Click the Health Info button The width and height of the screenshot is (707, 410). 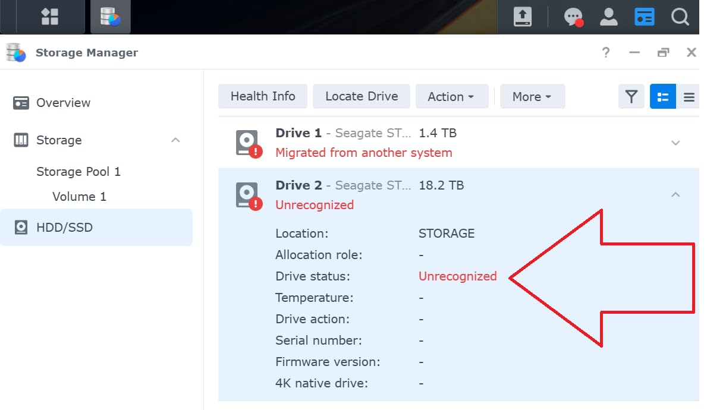pos(262,96)
